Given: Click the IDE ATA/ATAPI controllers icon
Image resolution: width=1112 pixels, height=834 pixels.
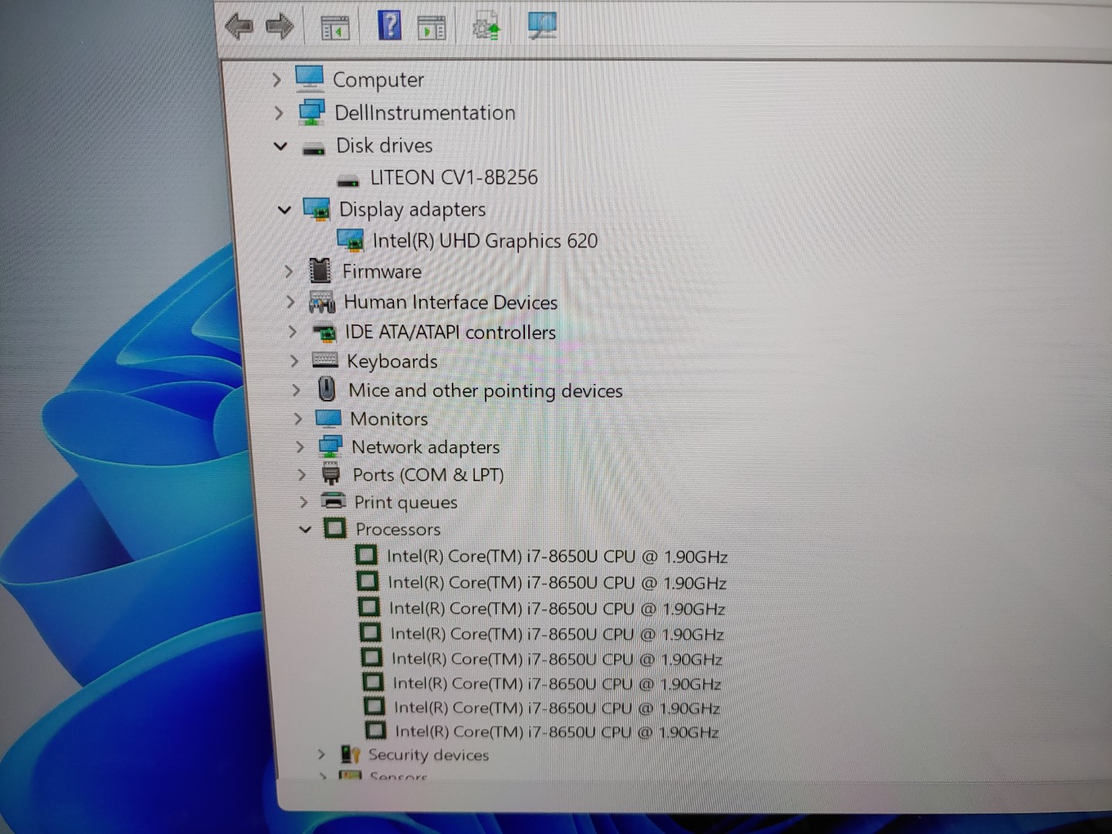Looking at the screenshot, I should point(325,332).
